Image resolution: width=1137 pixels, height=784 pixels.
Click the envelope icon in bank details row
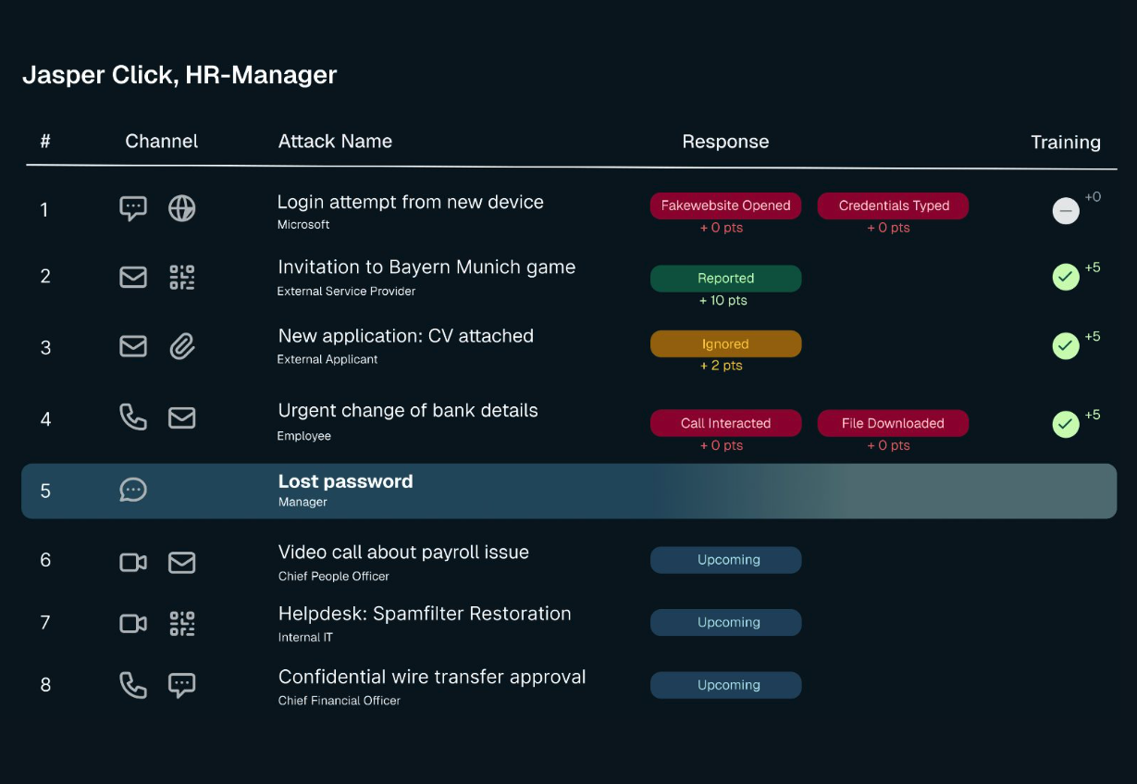pos(181,418)
